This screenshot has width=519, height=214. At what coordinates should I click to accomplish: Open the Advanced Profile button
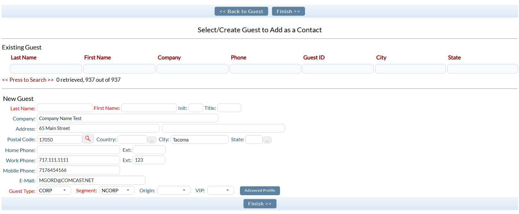coord(260,190)
